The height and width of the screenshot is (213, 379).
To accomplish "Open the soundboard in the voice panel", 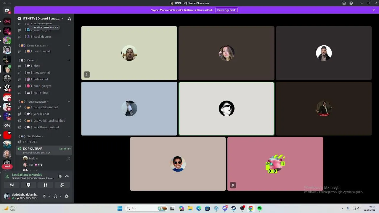I will pyautogui.click(x=62, y=185).
